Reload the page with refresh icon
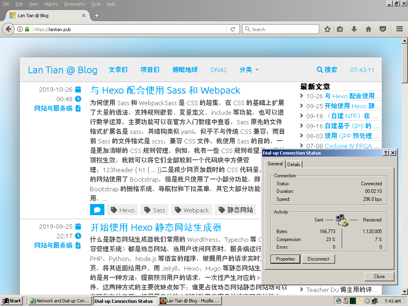 233,29
